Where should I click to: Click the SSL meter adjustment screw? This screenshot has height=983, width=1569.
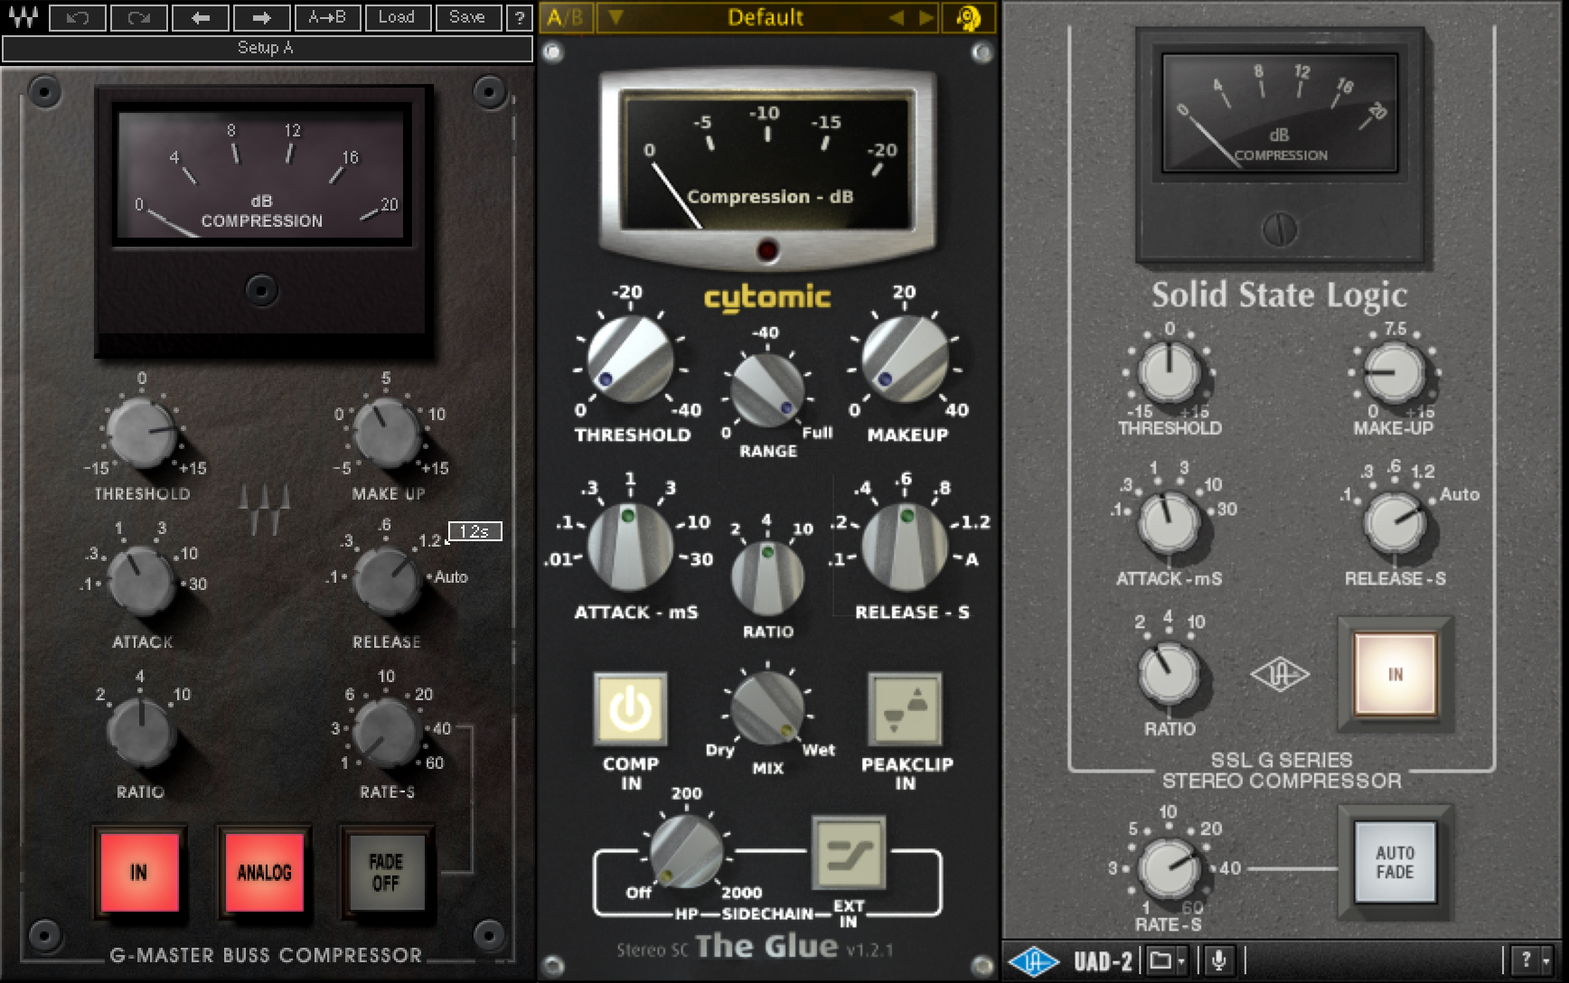pyautogui.click(x=1280, y=229)
